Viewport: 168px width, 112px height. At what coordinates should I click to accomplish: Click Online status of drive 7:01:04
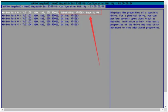pyautogui.click(x=65, y=24)
